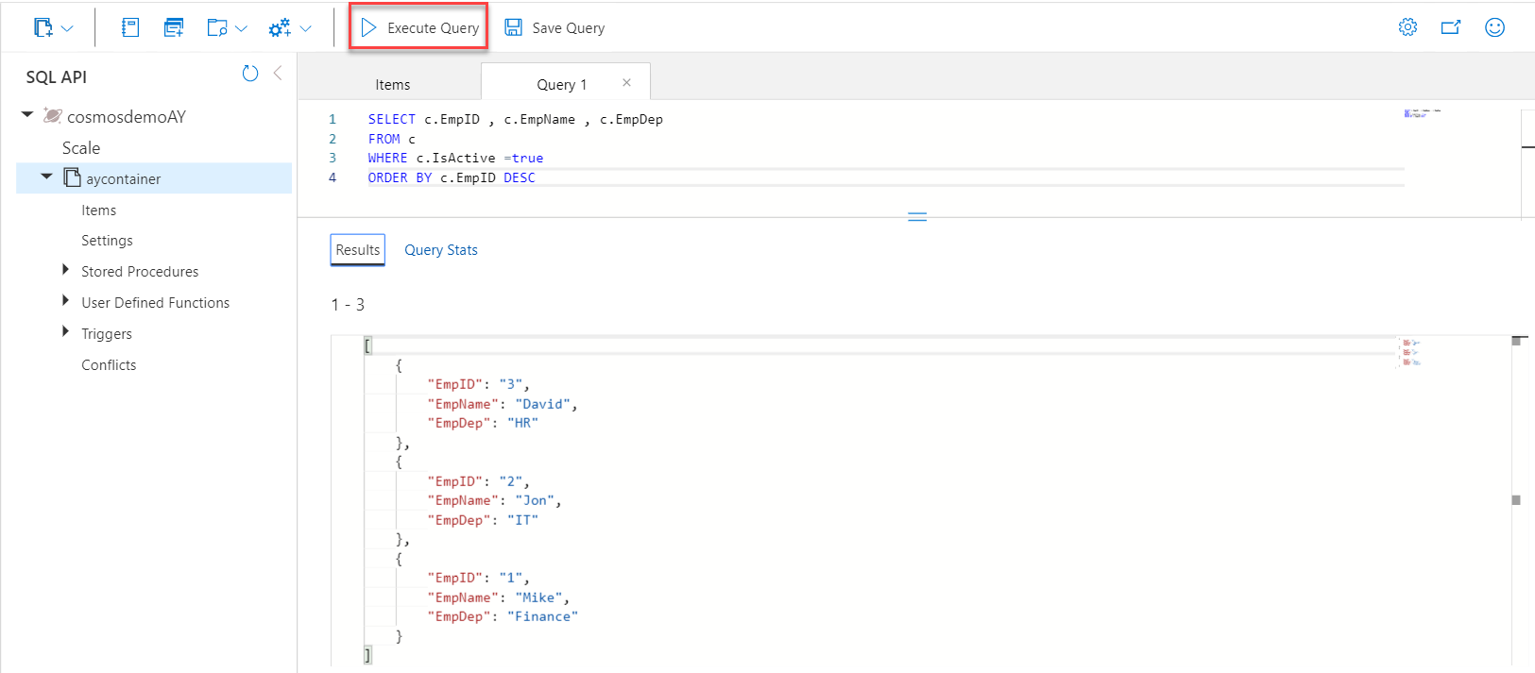The height and width of the screenshot is (673, 1535).
Task: Expand the Stored Procedures node
Action: point(65,270)
